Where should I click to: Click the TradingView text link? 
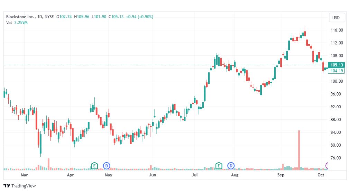coord(24,186)
